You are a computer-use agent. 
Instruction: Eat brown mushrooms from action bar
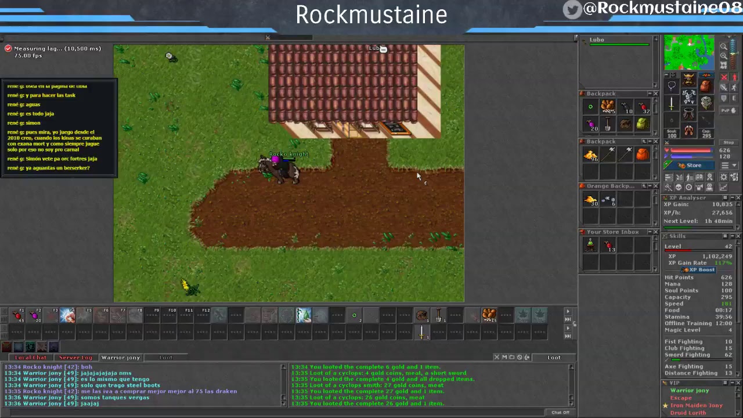point(489,315)
